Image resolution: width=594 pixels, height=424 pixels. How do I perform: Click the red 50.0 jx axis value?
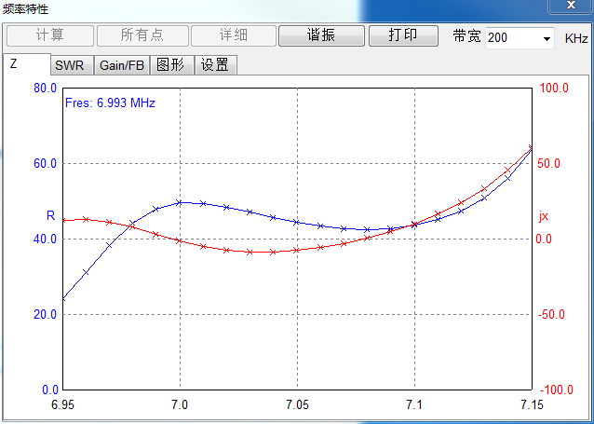point(548,163)
